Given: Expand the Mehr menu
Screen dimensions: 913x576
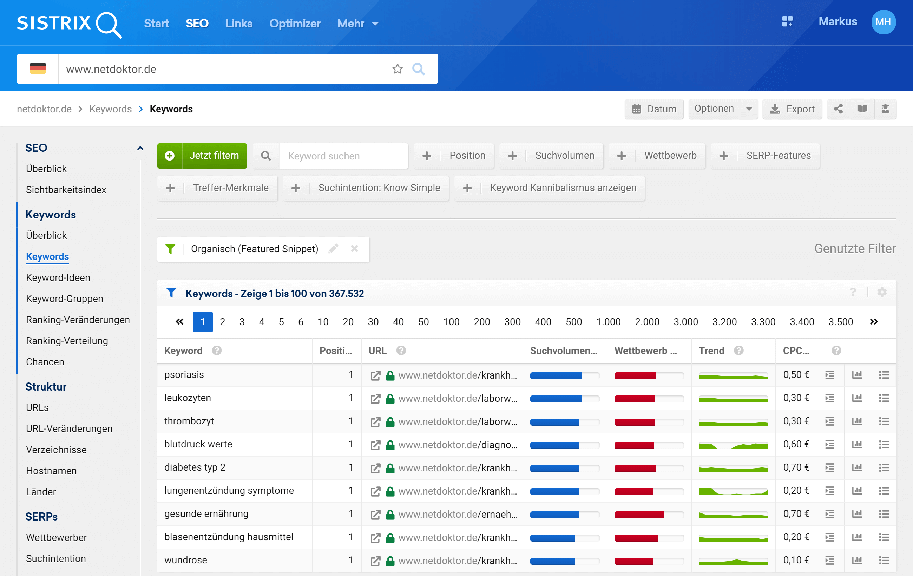Looking at the screenshot, I should [x=357, y=24].
